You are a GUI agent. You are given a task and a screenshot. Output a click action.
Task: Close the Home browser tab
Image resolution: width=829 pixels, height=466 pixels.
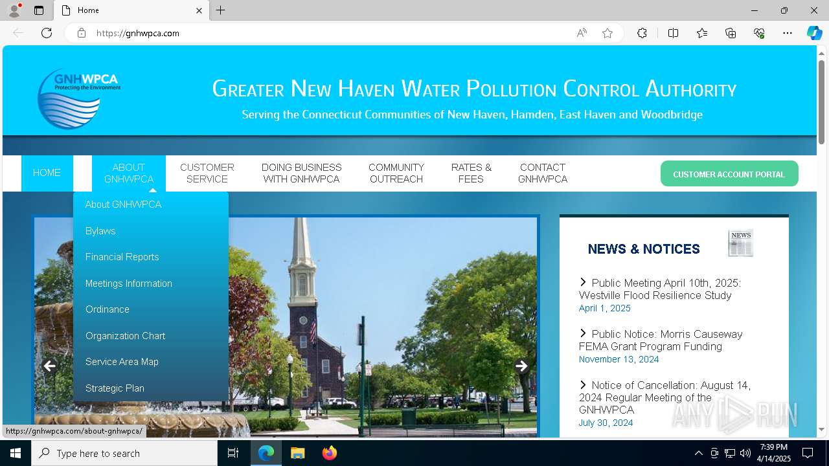(x=199, y=10)
